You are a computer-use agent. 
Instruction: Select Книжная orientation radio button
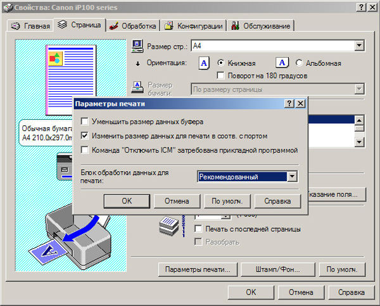point(221,63)
